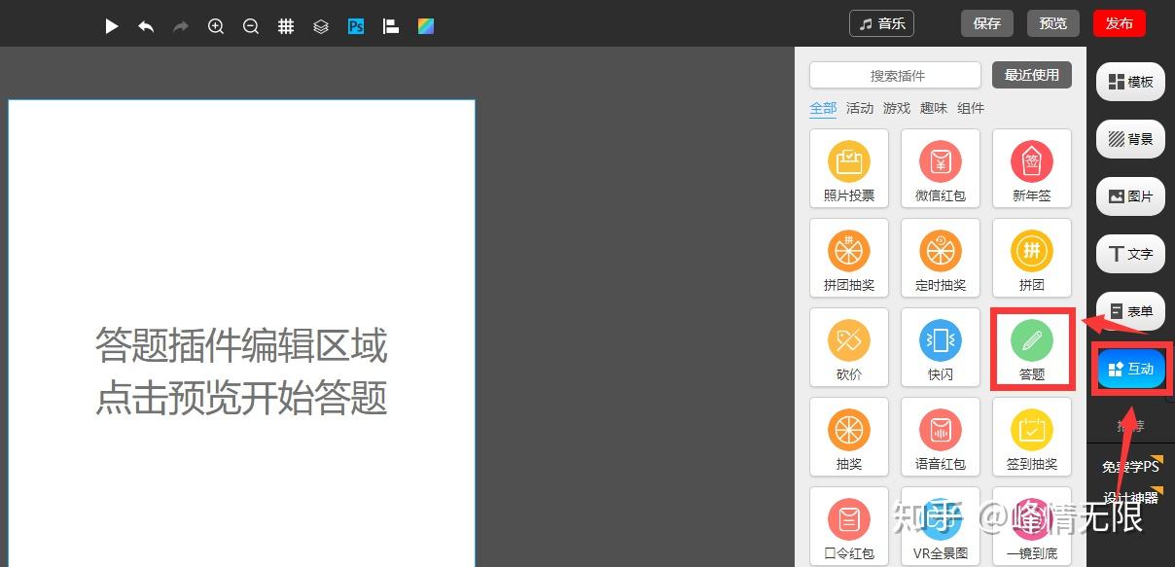The image size is (1175, 567).
Task: Open the 模板 templates panel
Action: pyautogui.click(x=1130, y=82)
